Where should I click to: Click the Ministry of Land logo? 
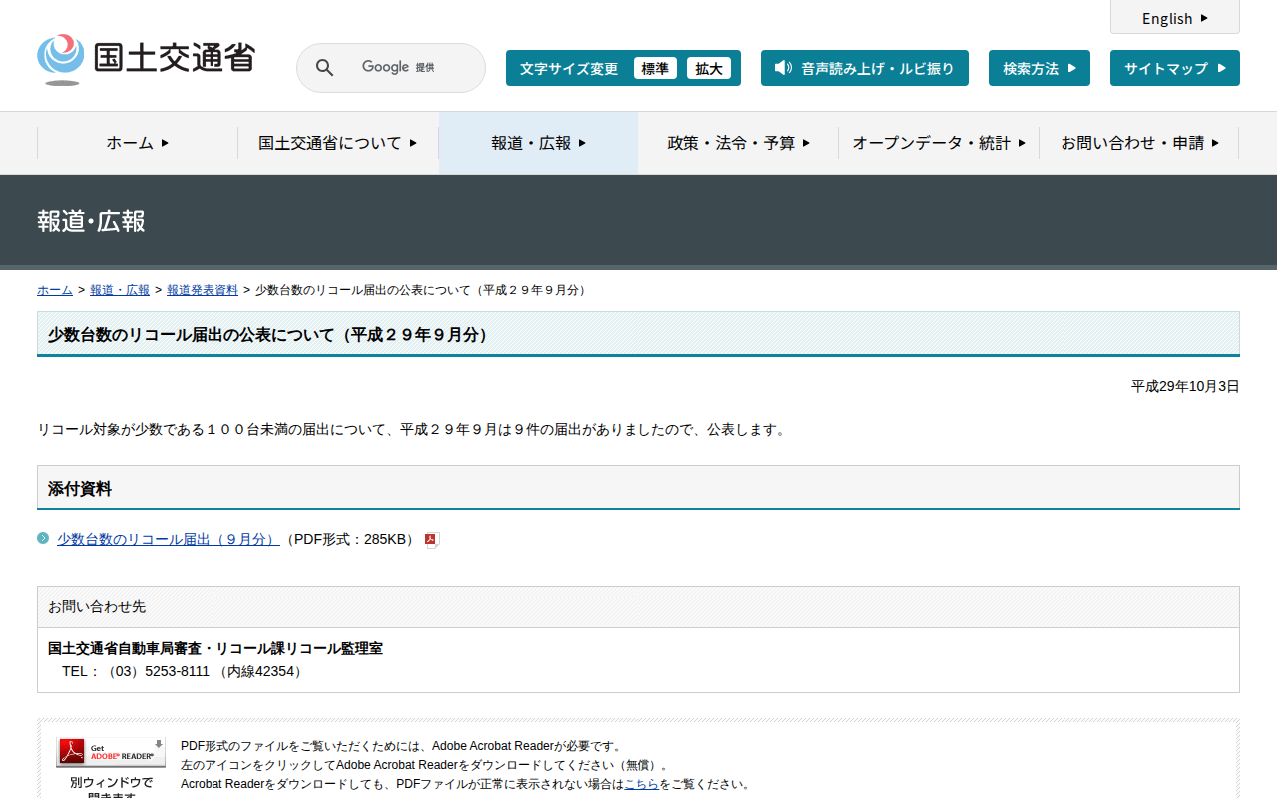pos(146,60)
